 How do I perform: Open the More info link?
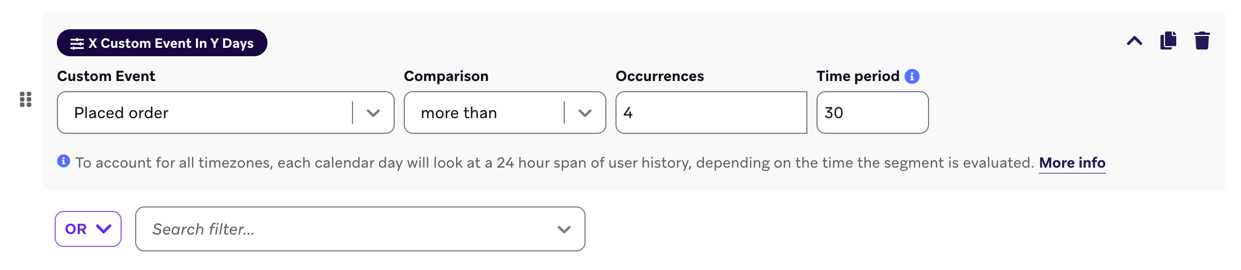coord(1072,163)
